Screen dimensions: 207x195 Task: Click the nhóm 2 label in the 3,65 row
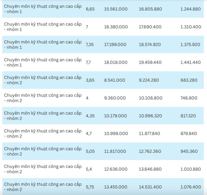[14, 83]
